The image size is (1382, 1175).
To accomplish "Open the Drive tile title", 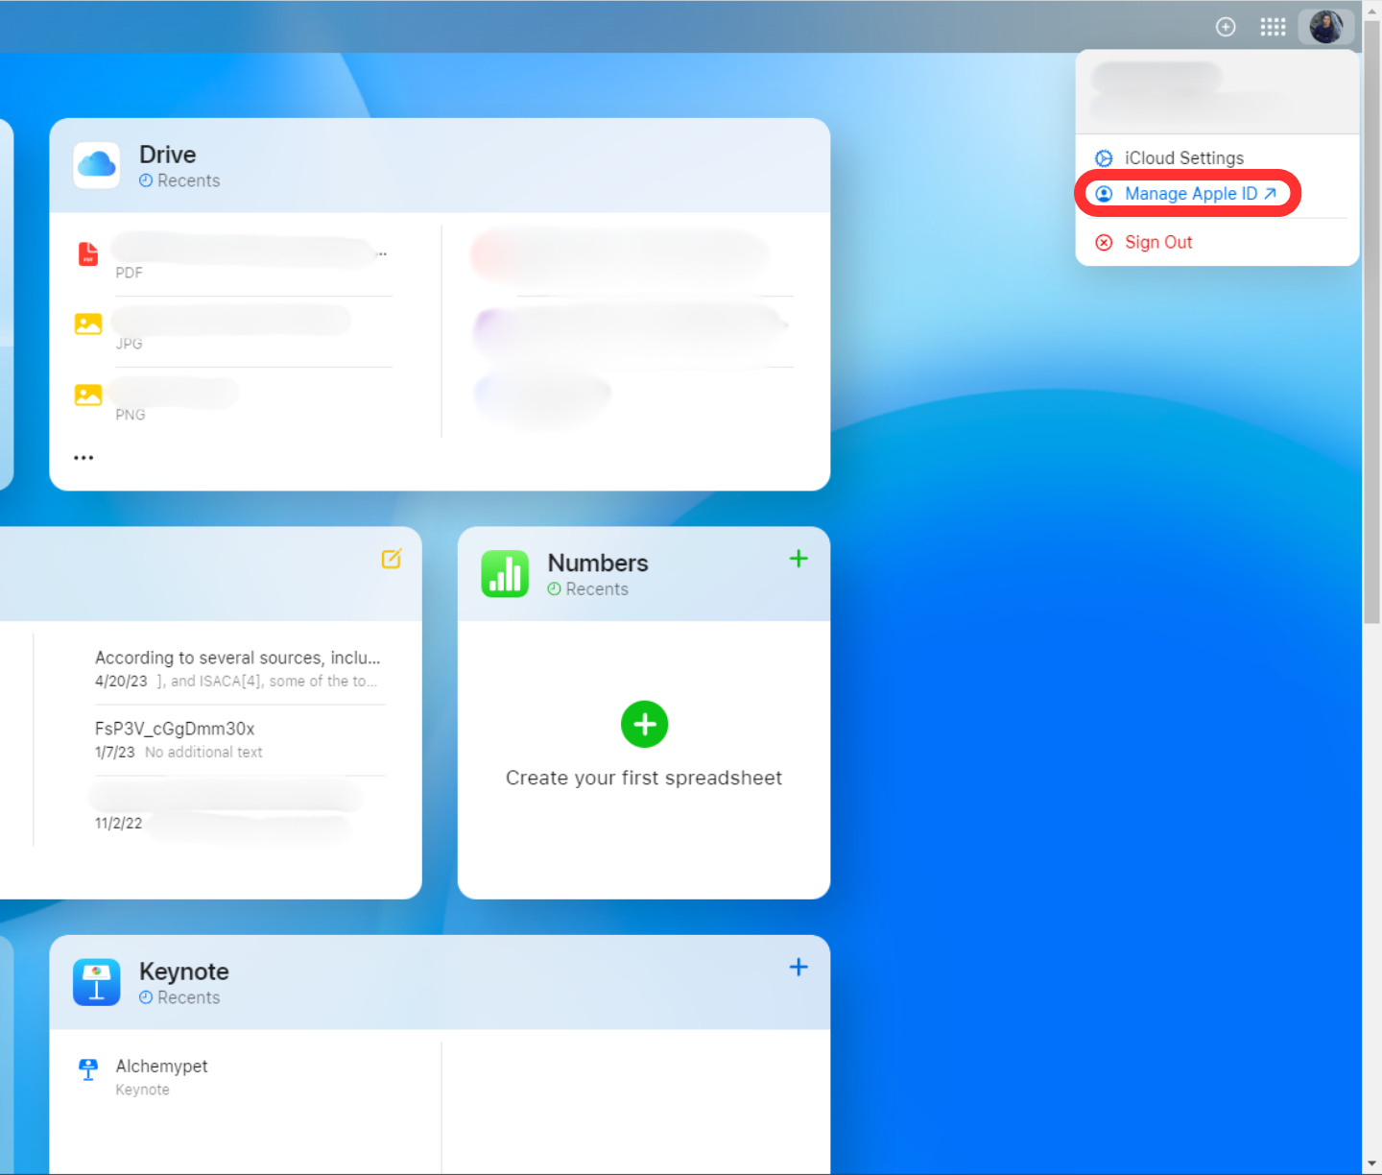I will (x=168, y=155).
